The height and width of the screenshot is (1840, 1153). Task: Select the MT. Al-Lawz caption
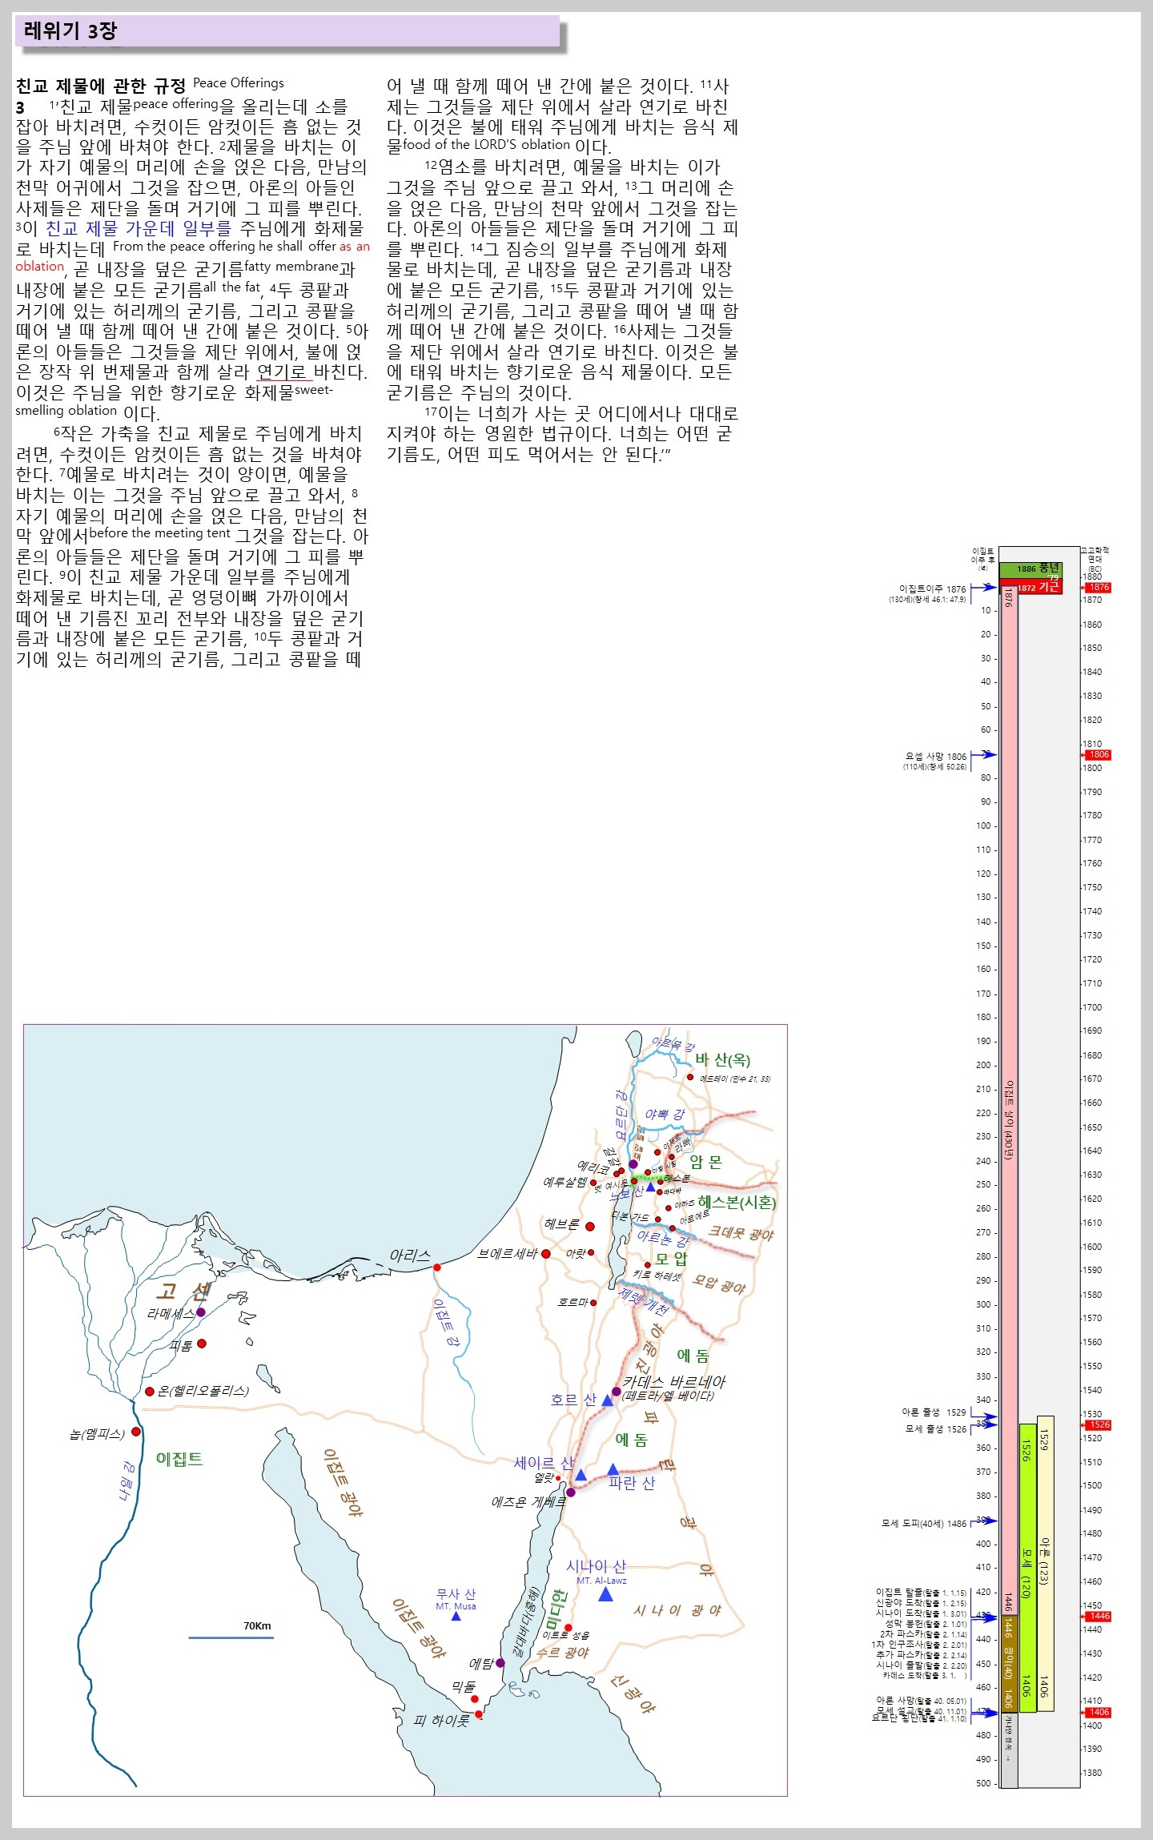tap(601, 1581)
